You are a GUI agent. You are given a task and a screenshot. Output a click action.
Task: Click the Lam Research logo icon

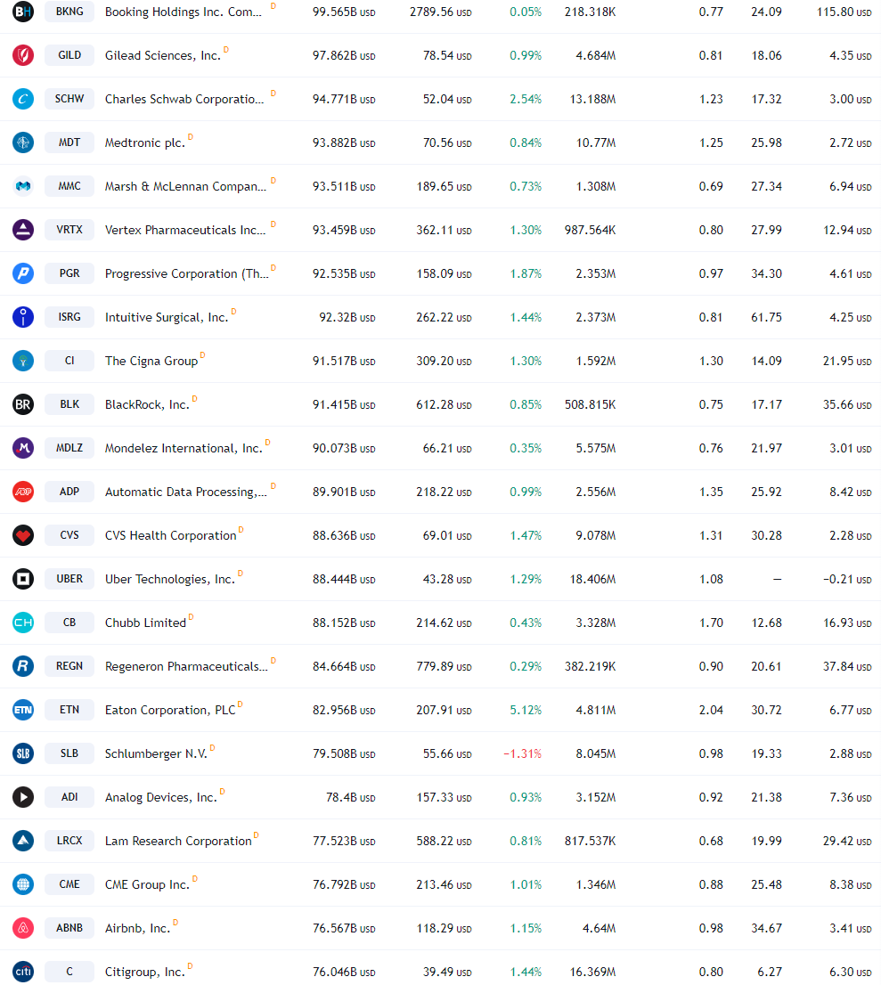tap(23, 841)
